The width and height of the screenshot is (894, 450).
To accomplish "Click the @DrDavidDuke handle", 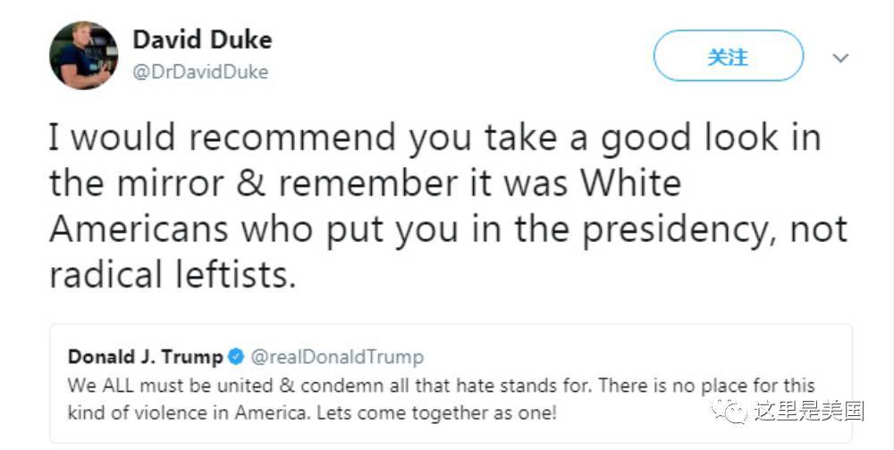I will pos(199,72).
